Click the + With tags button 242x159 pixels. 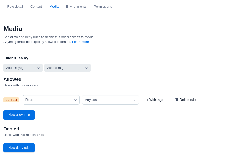(x=155, y=100)
